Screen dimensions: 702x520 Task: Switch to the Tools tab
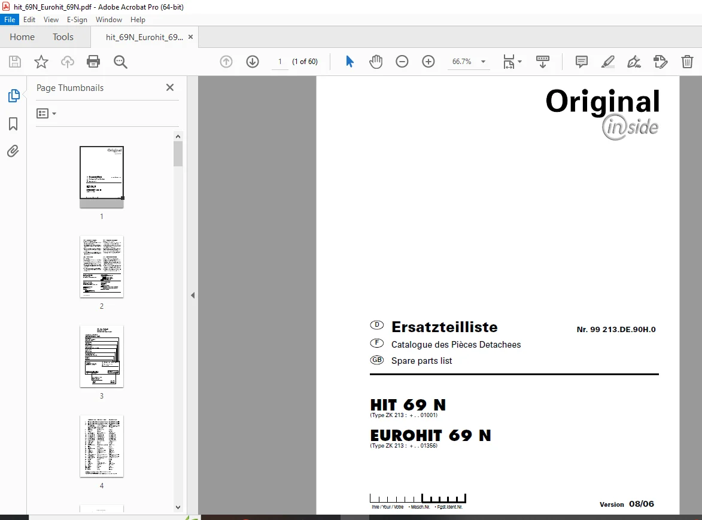[63, 37]
